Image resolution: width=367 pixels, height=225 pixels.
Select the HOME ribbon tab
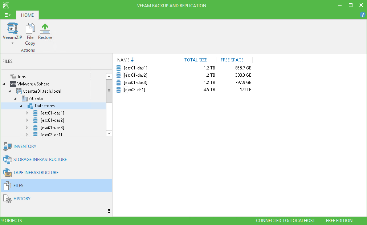[x=27, y=15]
